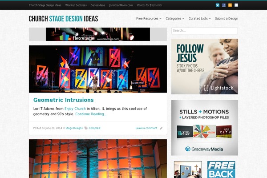Visit JonathanMalm.com link
This screenshot has height=178, width=267.
[121, 5]
